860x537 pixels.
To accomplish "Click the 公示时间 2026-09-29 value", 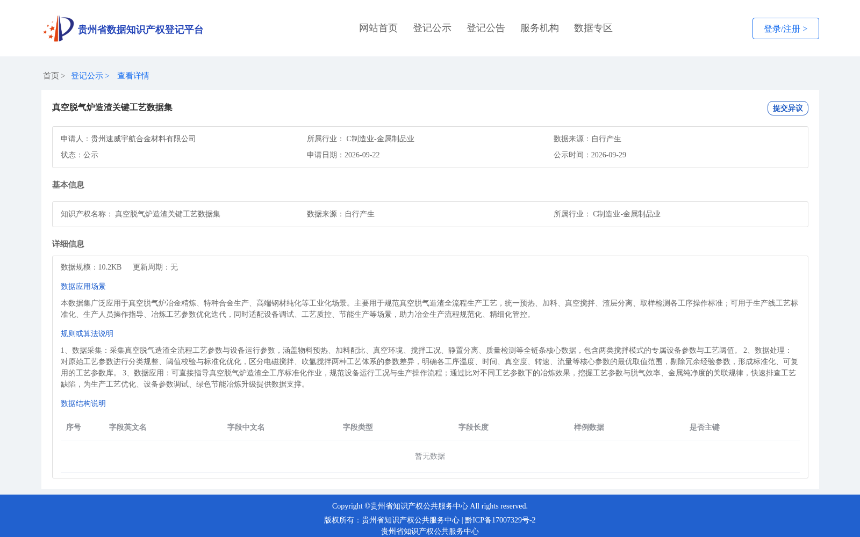I will tap(608, 155).
